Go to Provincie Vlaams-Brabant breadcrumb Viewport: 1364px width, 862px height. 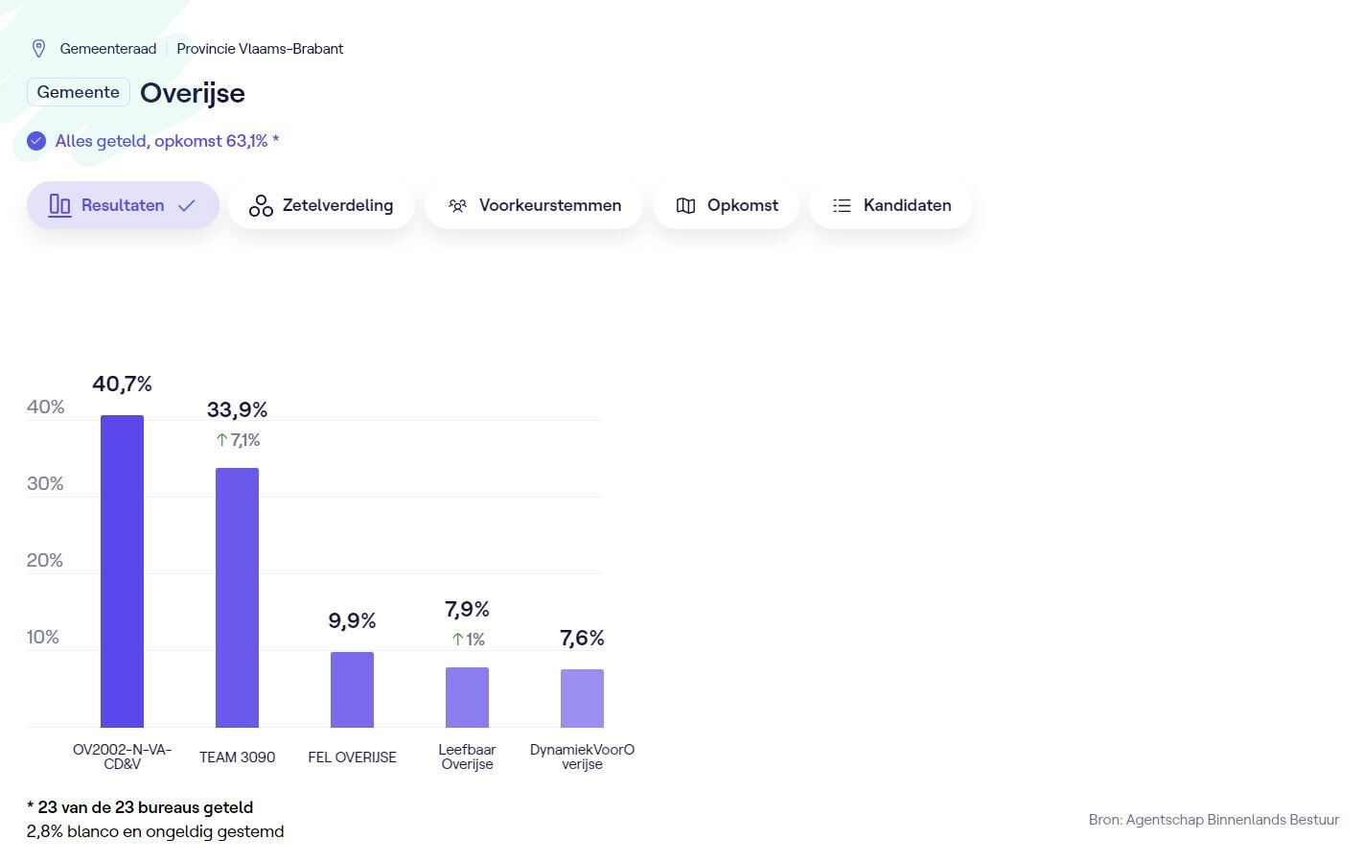coord(260,49)
